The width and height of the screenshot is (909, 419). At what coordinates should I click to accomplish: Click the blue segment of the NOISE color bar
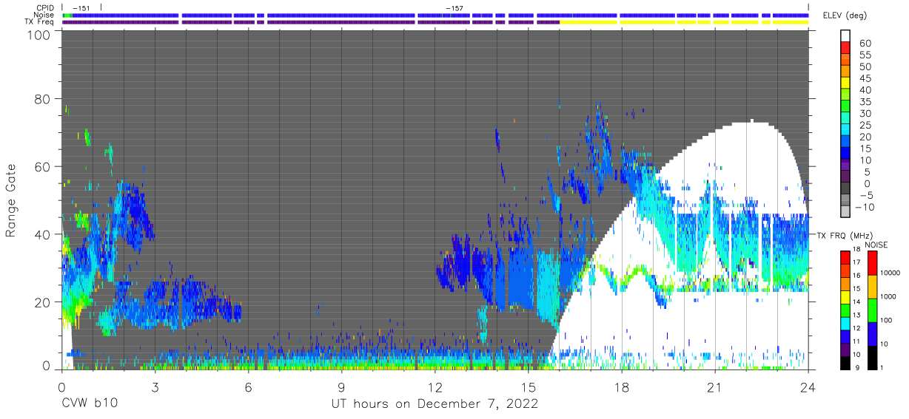[x=872, y=334]
